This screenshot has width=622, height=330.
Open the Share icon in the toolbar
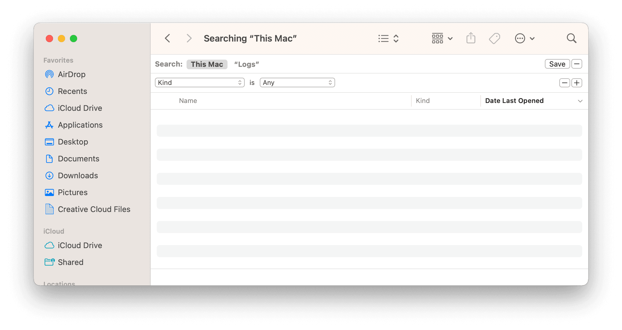[x=470, y=38]
